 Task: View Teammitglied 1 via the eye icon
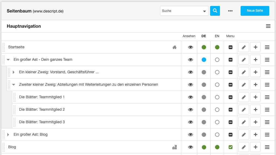pyautogui.click(x=191, y=97)
